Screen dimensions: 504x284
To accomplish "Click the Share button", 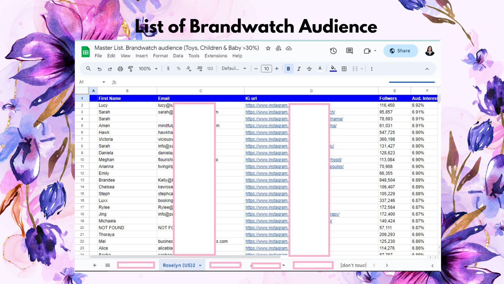I will pyautogui.click(x=400, y=51).
